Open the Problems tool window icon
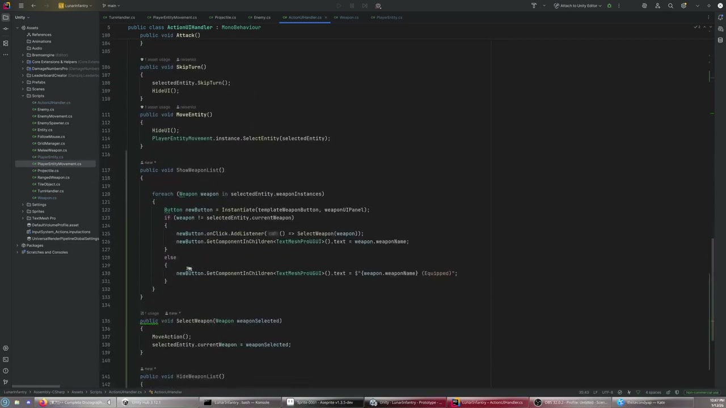Screen dimensions: 726x408 6,371
